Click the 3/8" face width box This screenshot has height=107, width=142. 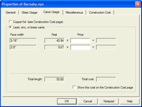coord(23,47)
